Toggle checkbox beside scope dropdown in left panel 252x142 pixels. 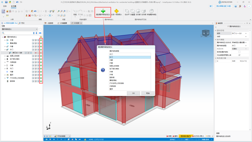point(40,29)
